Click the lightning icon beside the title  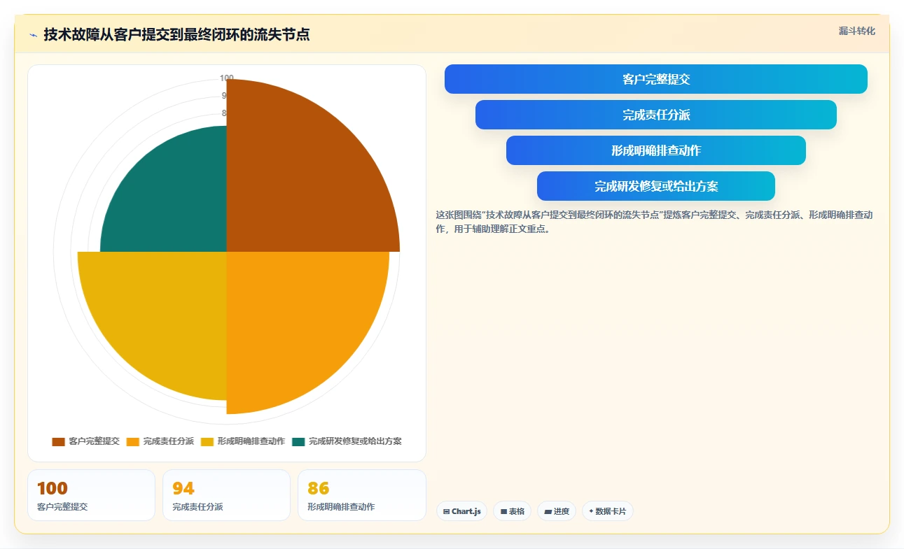(x=33, y=35)
